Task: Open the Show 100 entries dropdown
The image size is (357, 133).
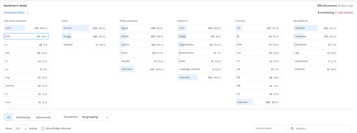Action: coord(21,128)
